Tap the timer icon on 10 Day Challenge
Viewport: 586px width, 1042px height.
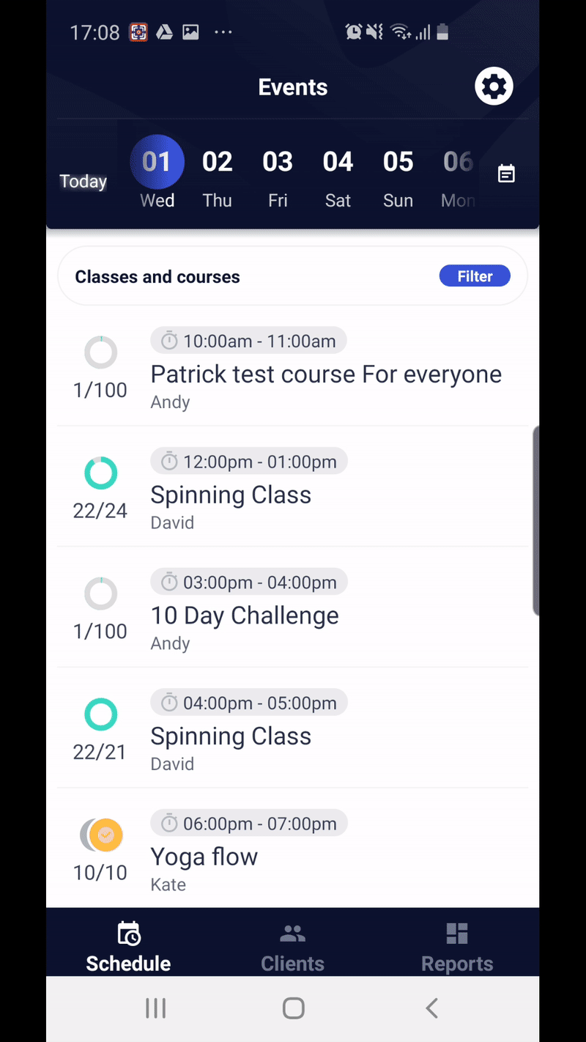pyautogui.click(x=168, y=582)
